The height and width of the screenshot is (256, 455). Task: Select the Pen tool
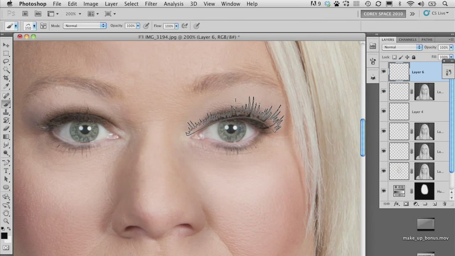click(6, 162)
